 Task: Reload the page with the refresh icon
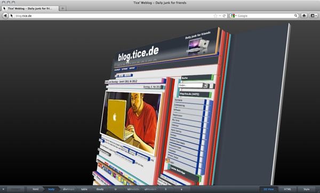[x=224, y=16]
